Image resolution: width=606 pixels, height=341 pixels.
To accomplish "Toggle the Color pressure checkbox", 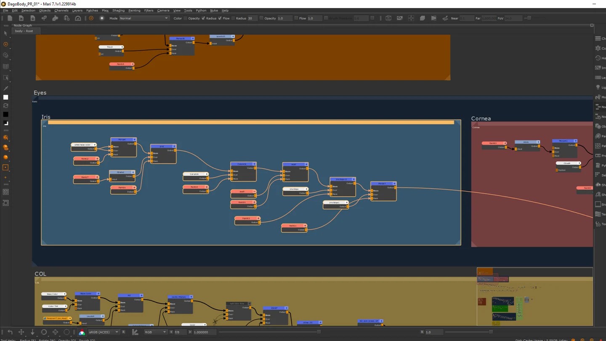I will pyautogui.click(x=186, y=19).
